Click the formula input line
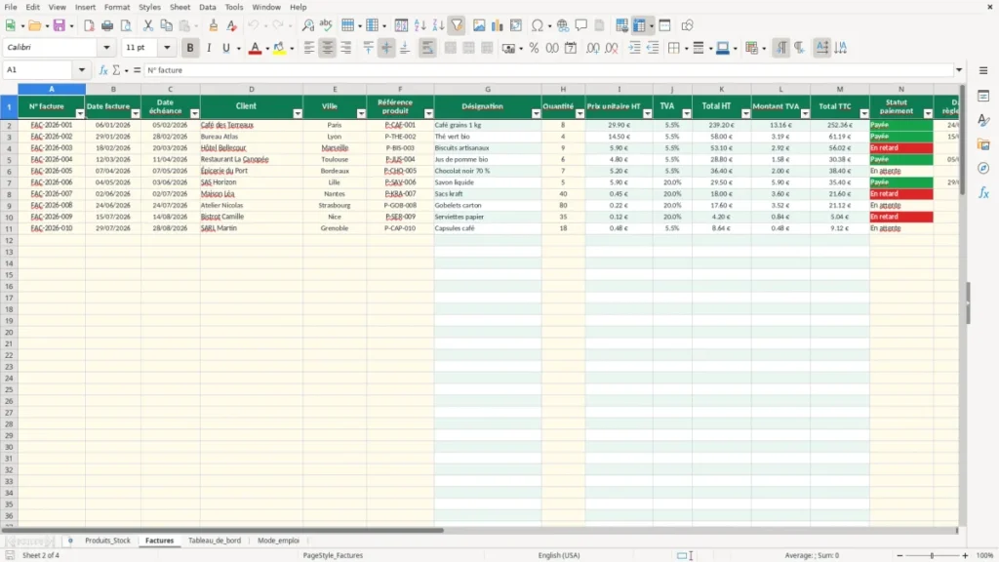 click(x=548, y=70)
